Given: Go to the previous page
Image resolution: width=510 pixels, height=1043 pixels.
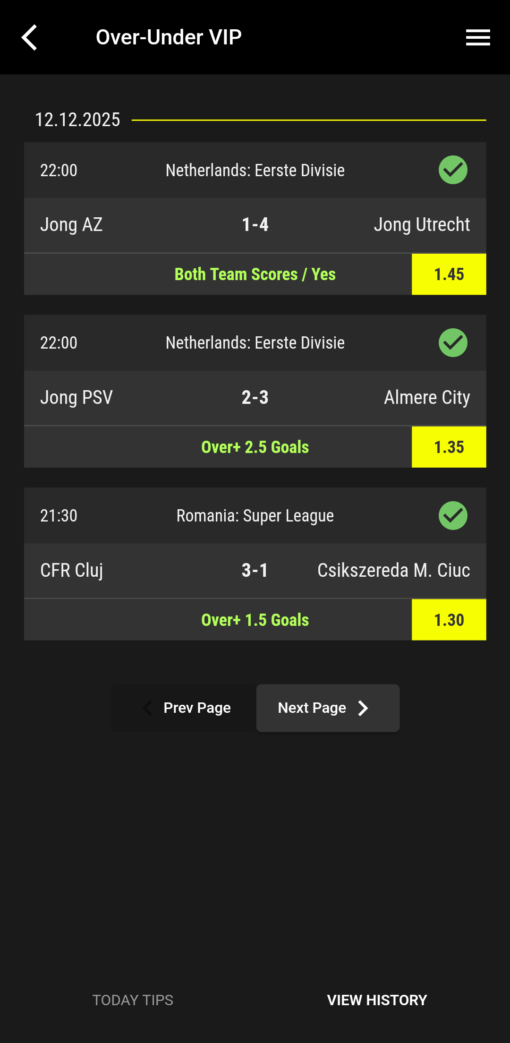Looking at the screenshot, I should 188,708.
